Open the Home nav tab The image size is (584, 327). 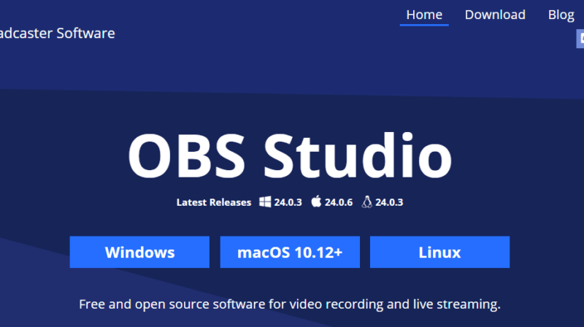click(x=424, y=15)
